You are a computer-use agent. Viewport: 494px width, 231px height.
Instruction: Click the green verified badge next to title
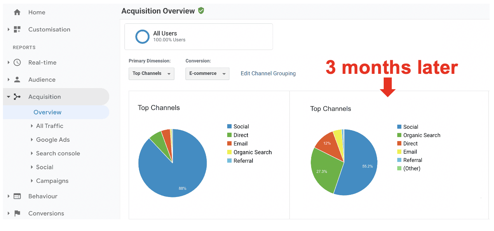201,11
